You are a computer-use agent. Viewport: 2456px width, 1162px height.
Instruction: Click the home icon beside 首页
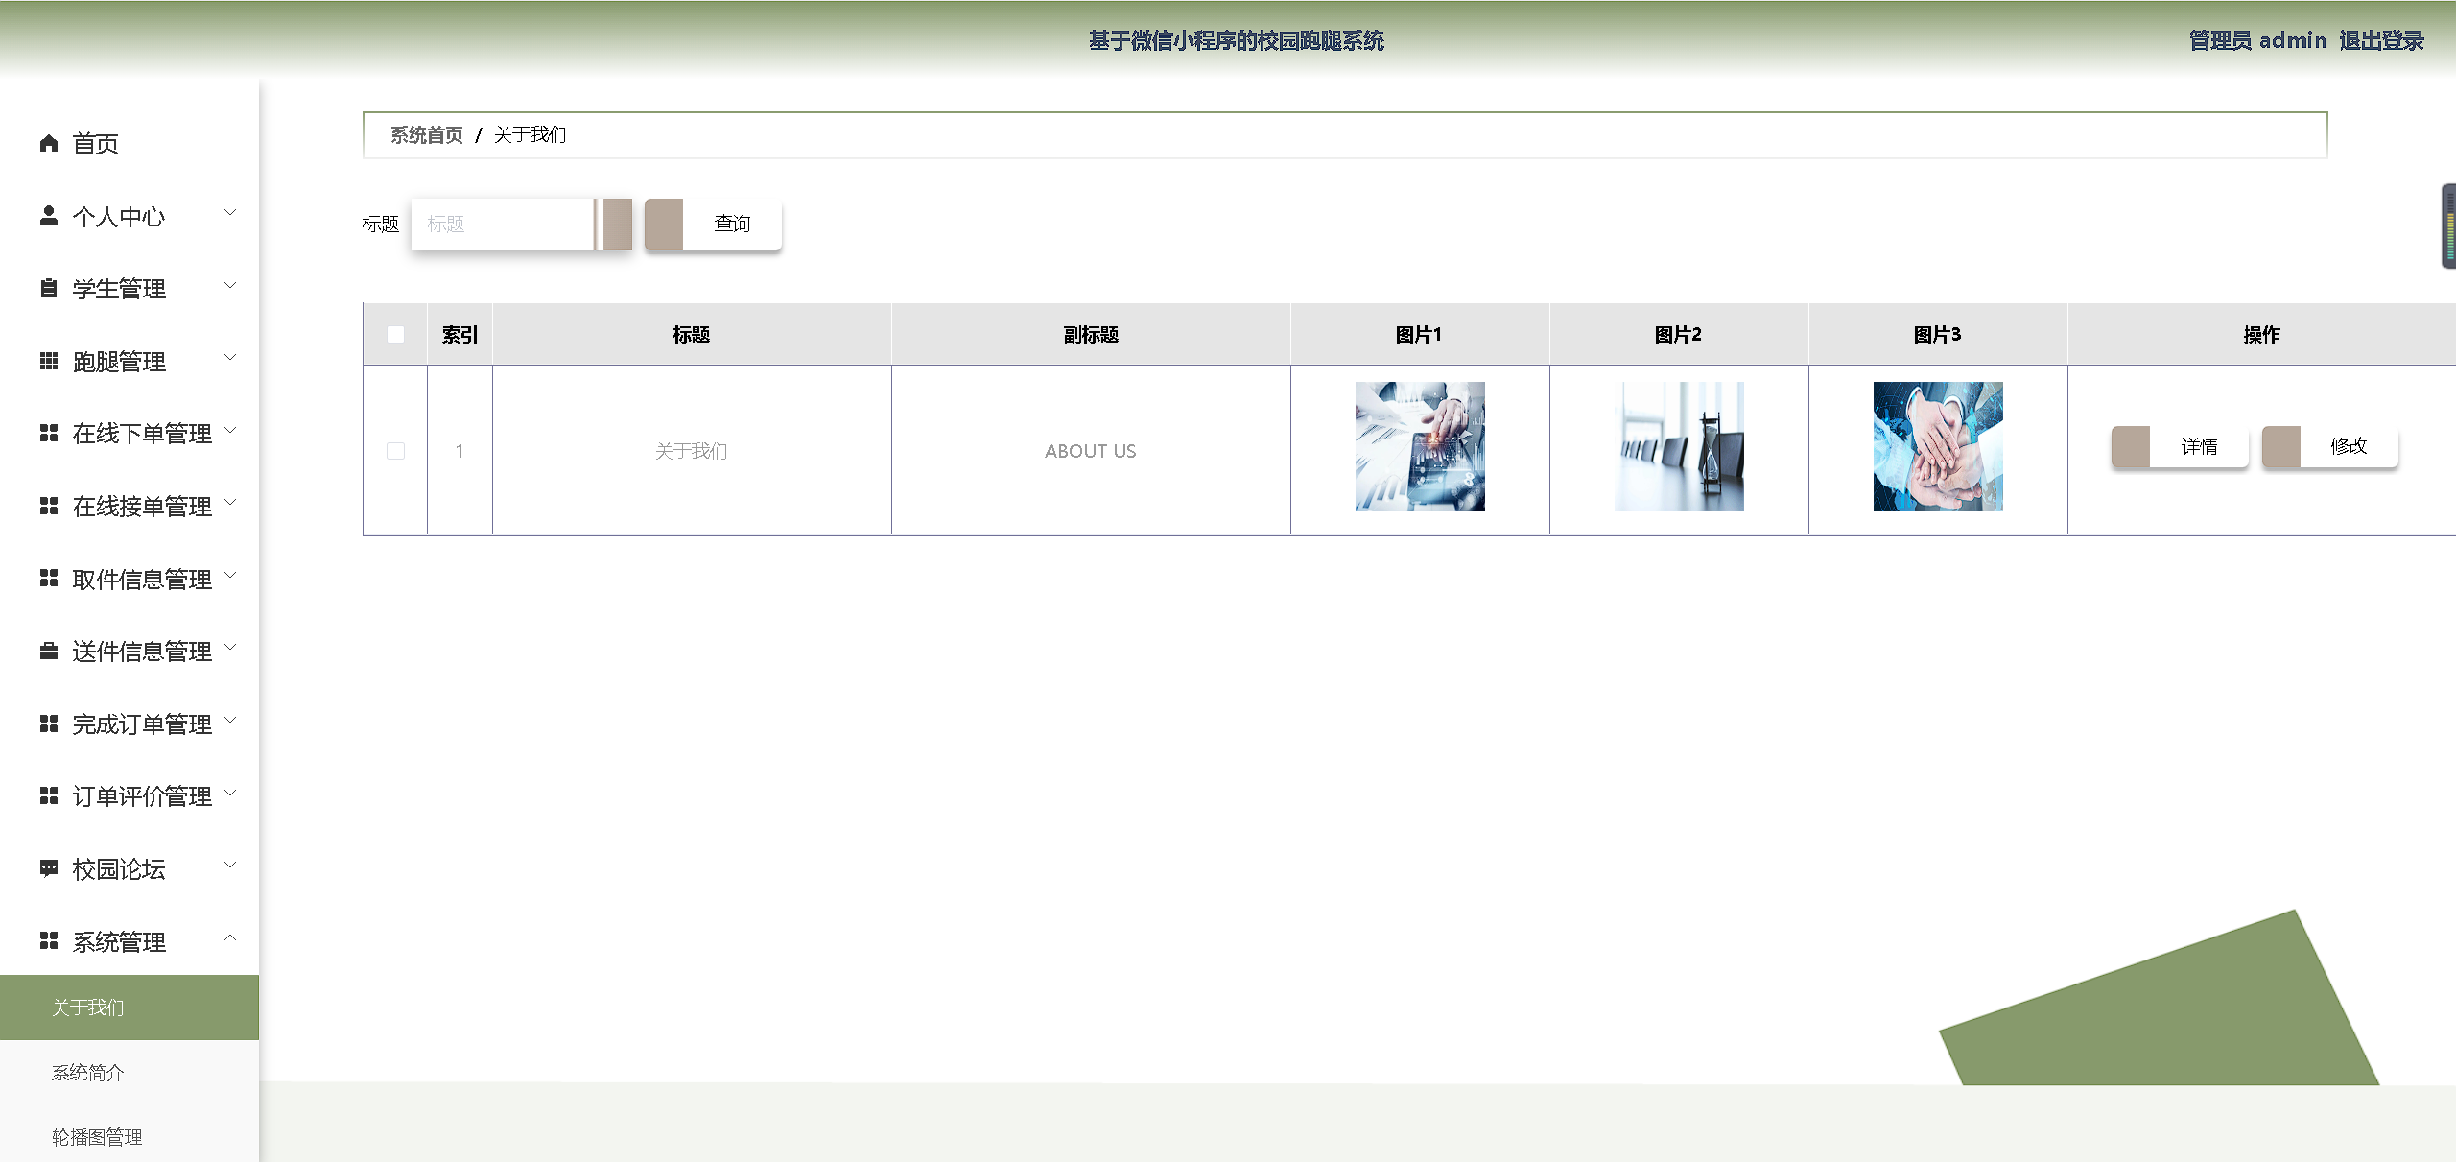[49, 144]
